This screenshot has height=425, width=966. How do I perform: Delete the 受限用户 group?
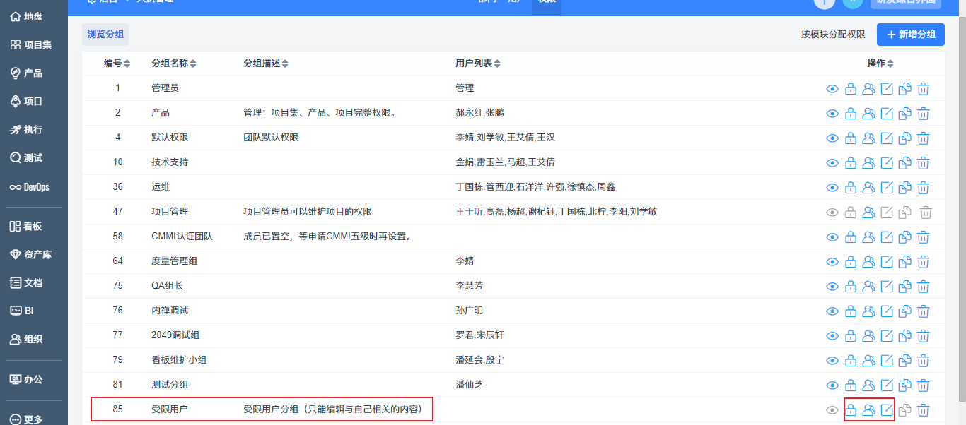coord(923,410)
